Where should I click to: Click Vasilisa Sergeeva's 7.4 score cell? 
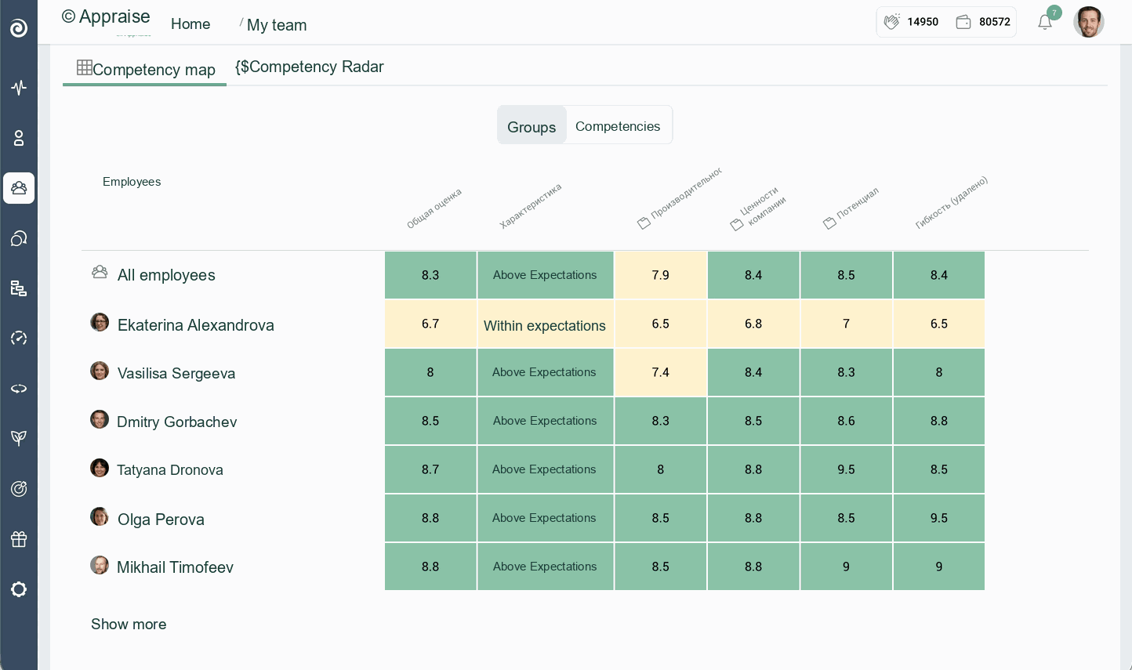[x=661, y=372]
